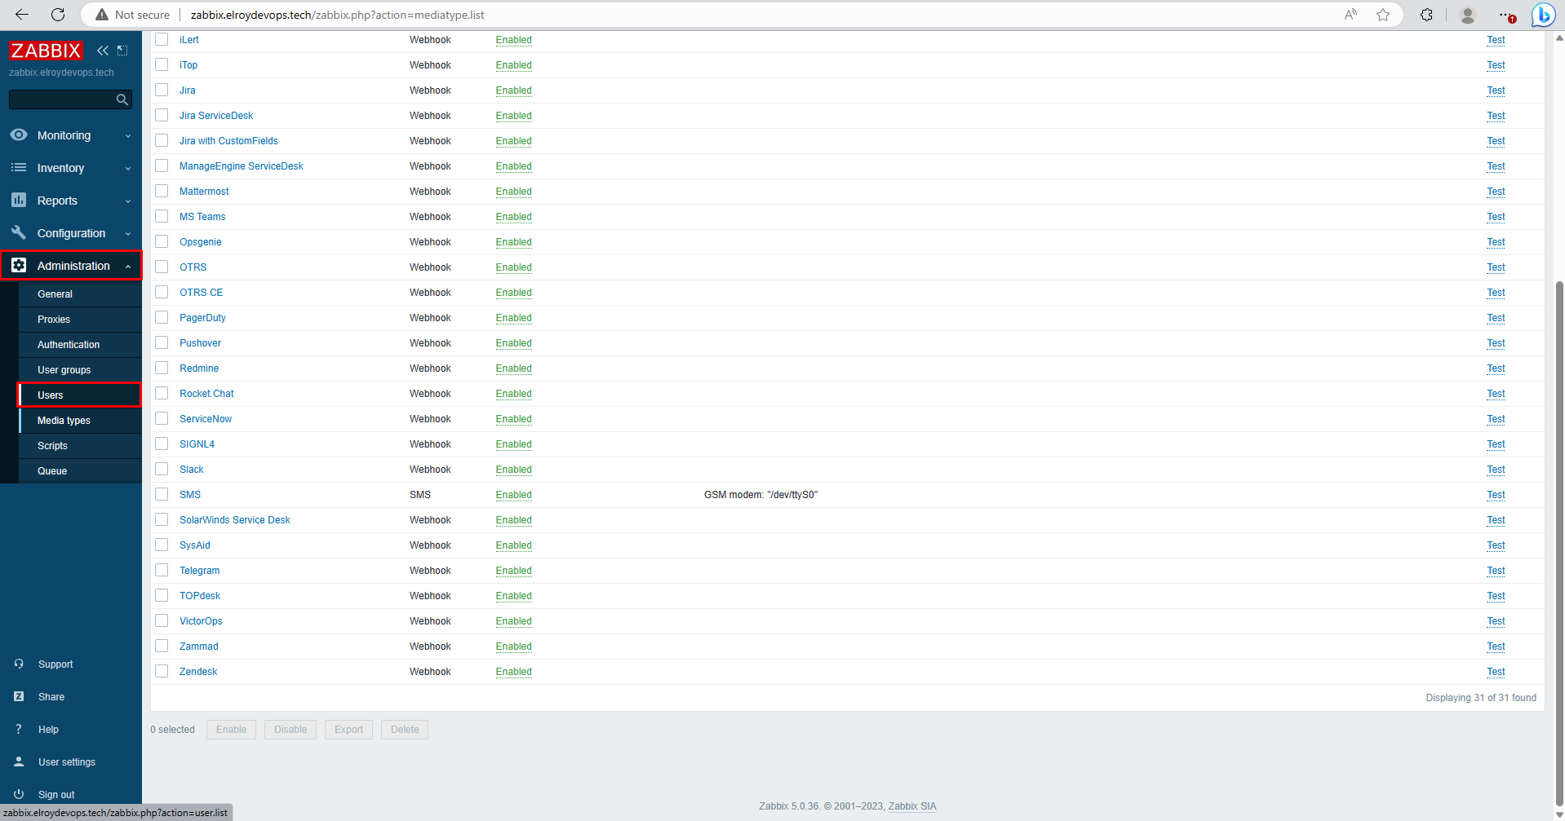Image resolution: width=1565 pixels, height=821 pixels.
Task: Click the browser address bar URL
Action: tap(338, 15)
